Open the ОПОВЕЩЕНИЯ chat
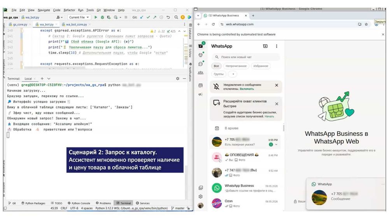Screen dimensions: 389x219 [246, 157]
